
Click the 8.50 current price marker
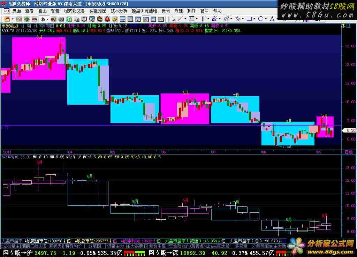point(349,130)
